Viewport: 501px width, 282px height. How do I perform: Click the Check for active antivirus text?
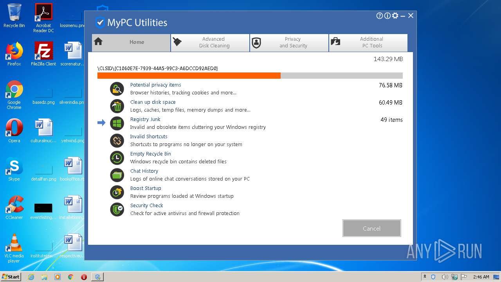[185, 213]
